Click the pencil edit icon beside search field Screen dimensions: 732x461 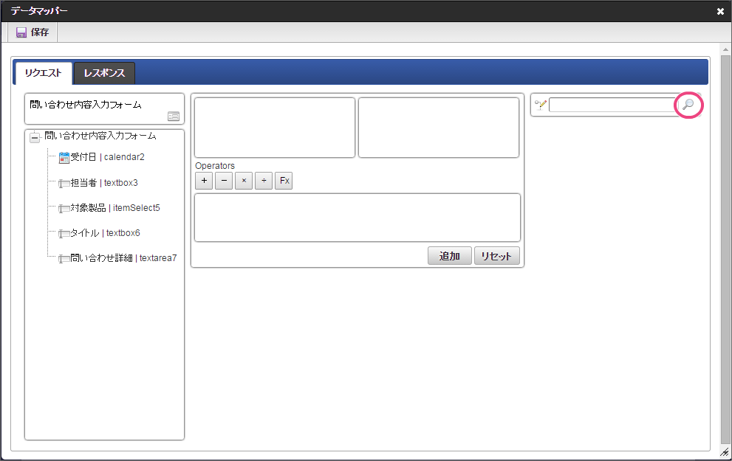tap(541, 105)
